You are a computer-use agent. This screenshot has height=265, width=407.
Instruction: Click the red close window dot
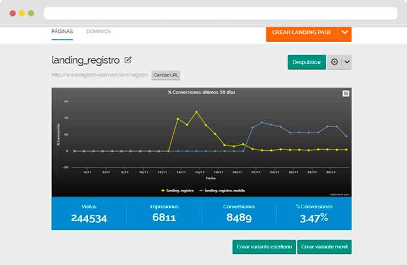13,13
